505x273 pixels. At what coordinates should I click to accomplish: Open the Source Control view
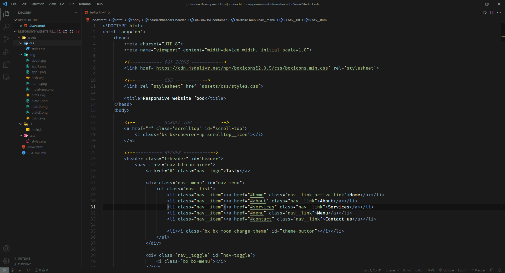click(x=6, y=39)
